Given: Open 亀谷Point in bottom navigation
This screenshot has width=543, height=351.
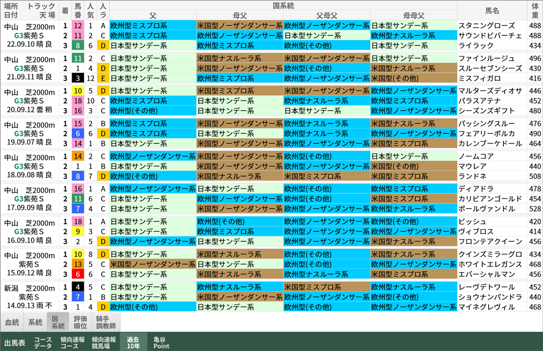Looking at the screenshot, I should coord(161,342).
